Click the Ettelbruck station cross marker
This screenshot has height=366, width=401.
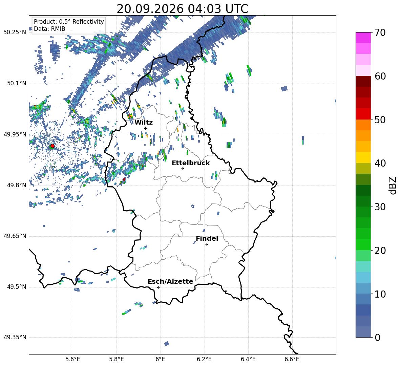[x=183, y=169]
